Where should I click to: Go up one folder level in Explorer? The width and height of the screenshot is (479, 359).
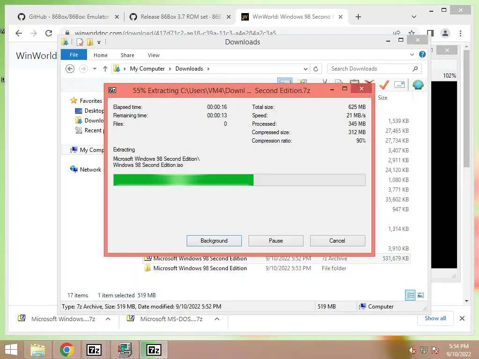pos(105,69)
